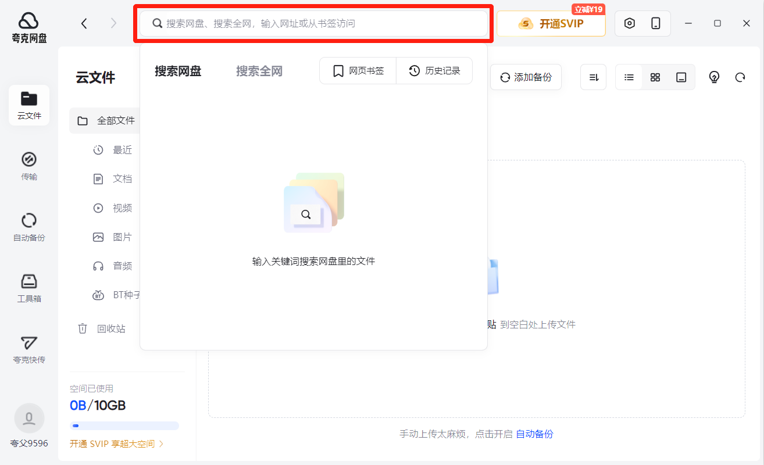
Task: Open the sort order icon
Action: pos(594,77)
